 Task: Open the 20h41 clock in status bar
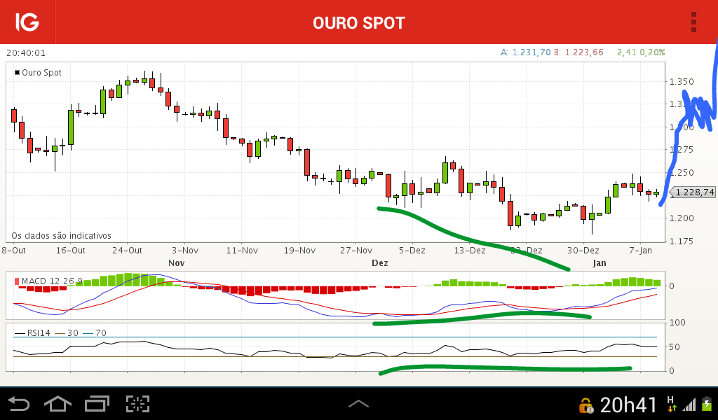(628, 405)
